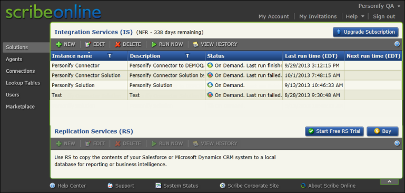
Task: Click DELETE in the Integration Services toolbar
Action: click(x=128, y=44)
